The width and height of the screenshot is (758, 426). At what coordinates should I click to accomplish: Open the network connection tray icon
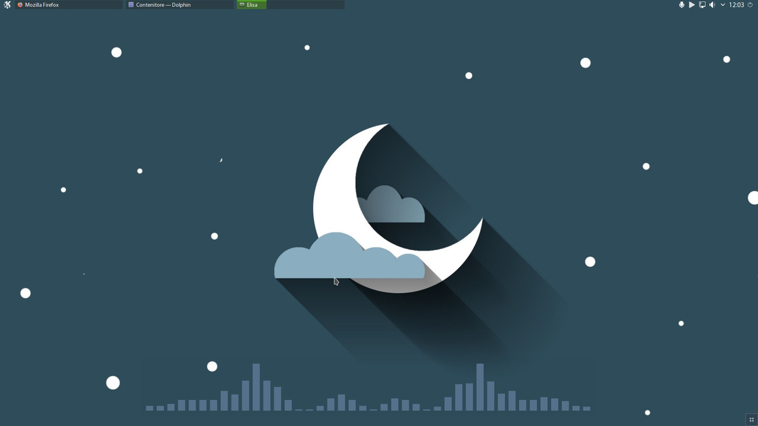702,5
